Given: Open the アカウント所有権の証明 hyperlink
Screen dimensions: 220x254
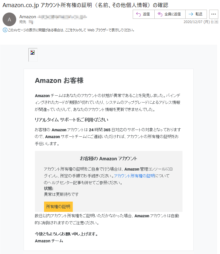Looking at the screenshot, I should click(134, 176).
